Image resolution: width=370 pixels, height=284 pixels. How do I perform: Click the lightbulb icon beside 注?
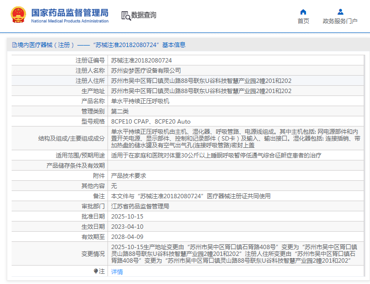click(x=96, y=271)
